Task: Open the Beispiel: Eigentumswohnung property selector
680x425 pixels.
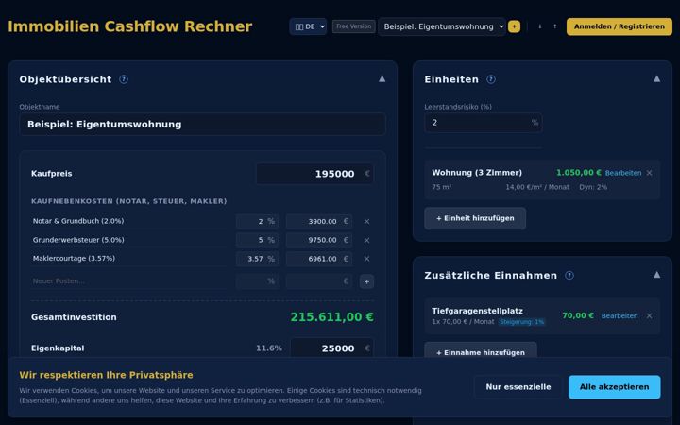Action: 442,26
